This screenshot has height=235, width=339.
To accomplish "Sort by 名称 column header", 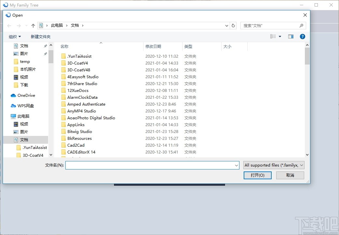I will point(64,46).
